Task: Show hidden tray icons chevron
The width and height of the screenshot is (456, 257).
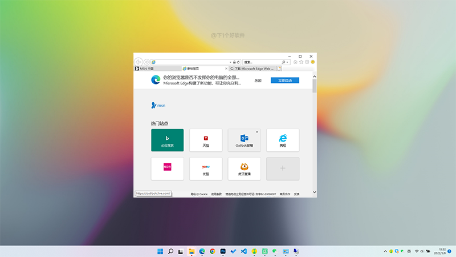Action: coord(385,251)
